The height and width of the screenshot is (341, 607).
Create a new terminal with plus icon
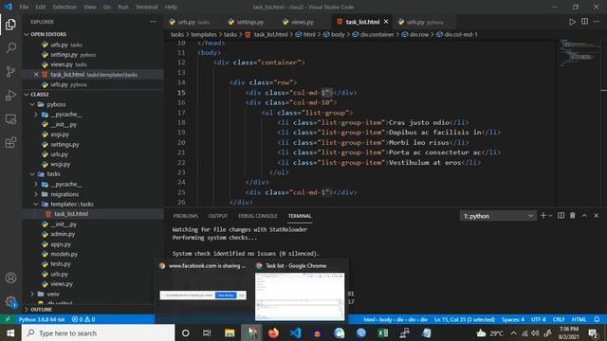(543, 215)
